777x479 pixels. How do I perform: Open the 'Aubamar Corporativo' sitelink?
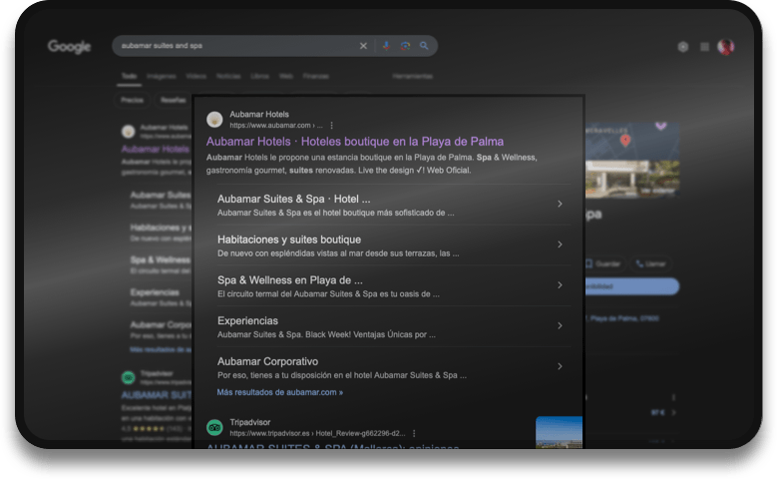coord(267,361)
